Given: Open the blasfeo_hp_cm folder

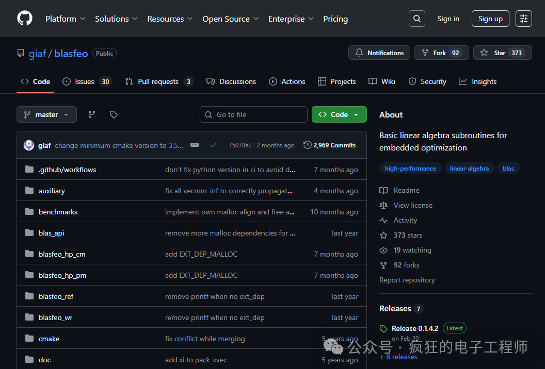Looking at the screenshot, I should click(62, 254).
